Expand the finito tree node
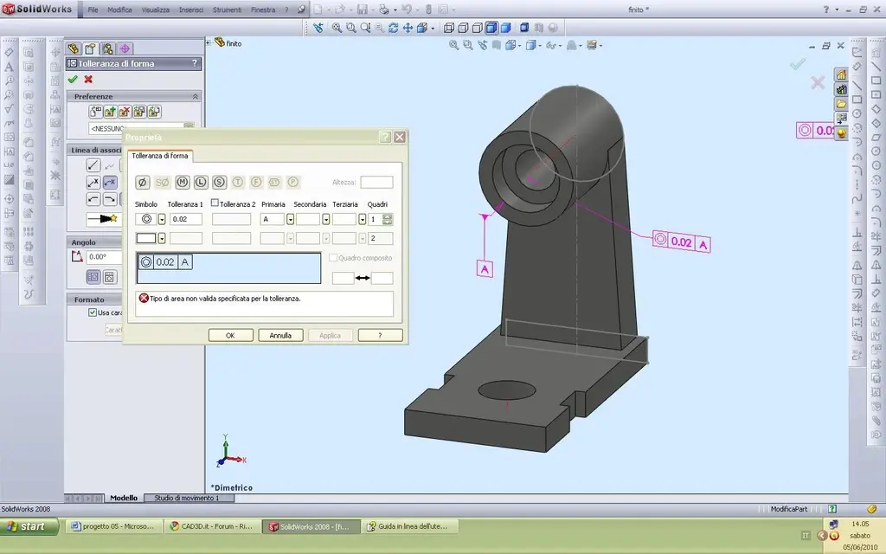 pyautogui.click(x=209, y=43)
